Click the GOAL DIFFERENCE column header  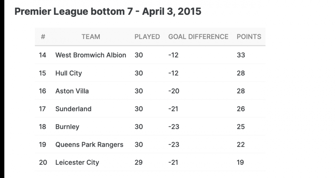click(198, 37)
